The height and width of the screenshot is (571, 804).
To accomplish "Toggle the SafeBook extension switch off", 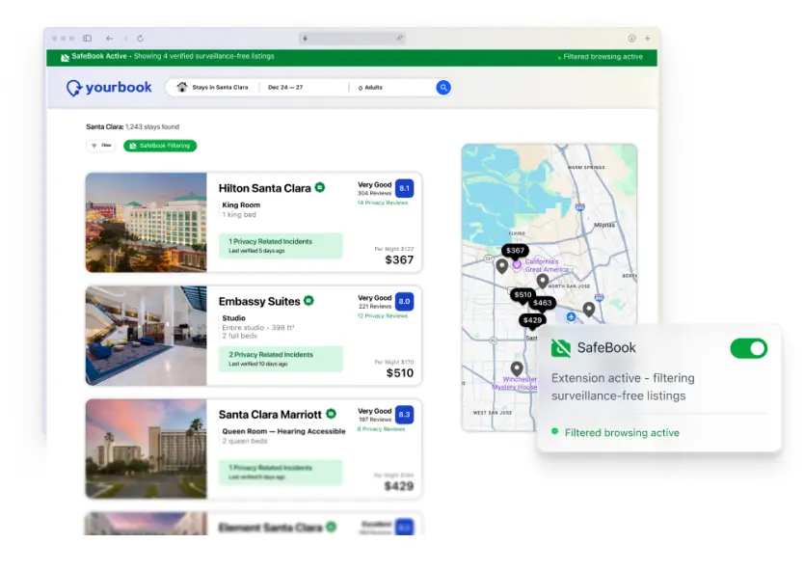I will tap(749, 349).
